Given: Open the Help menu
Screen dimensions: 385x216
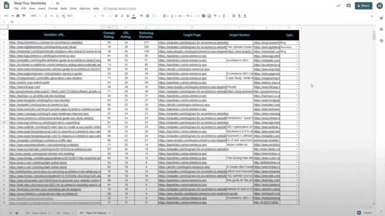Looking at the screenshot, I should point(96,8).
